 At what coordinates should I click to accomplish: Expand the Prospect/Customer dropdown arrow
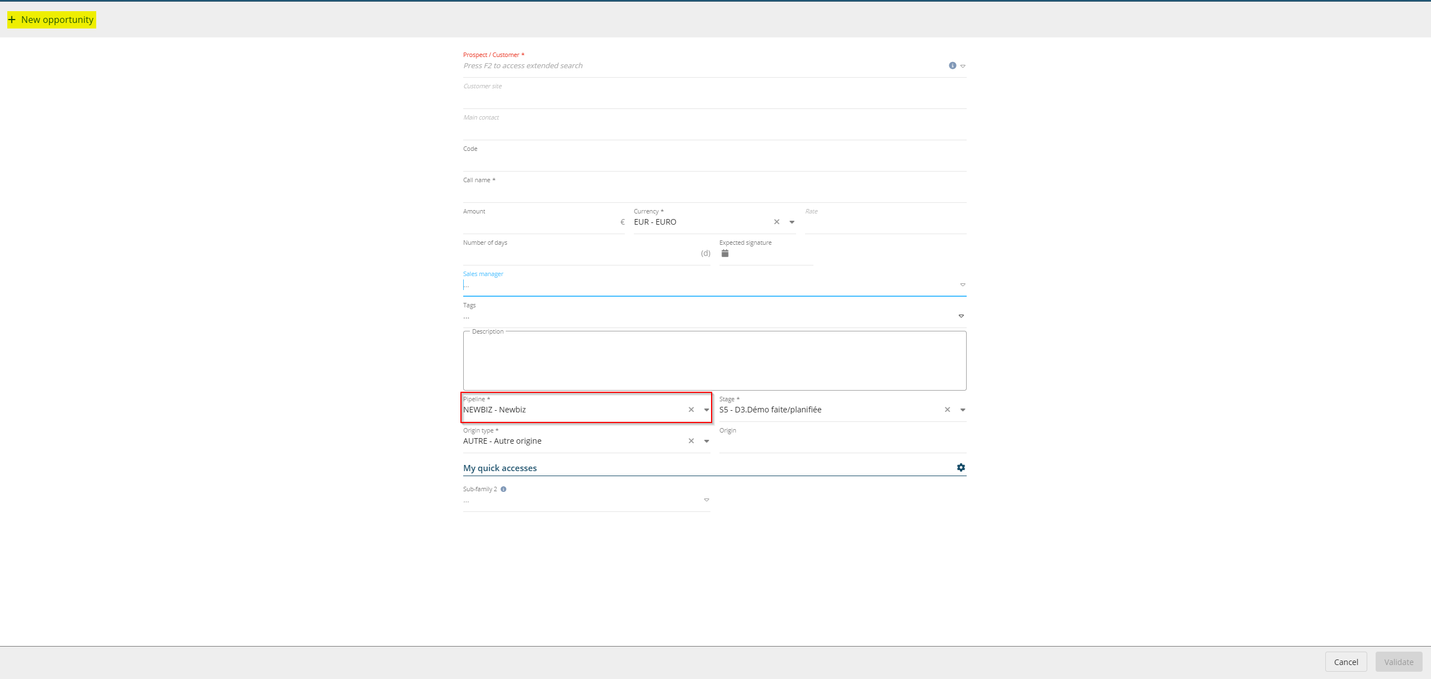point(963,66)
